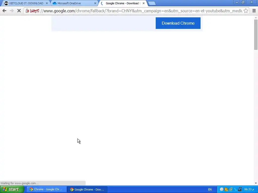Open a new tab

(152, 3)
